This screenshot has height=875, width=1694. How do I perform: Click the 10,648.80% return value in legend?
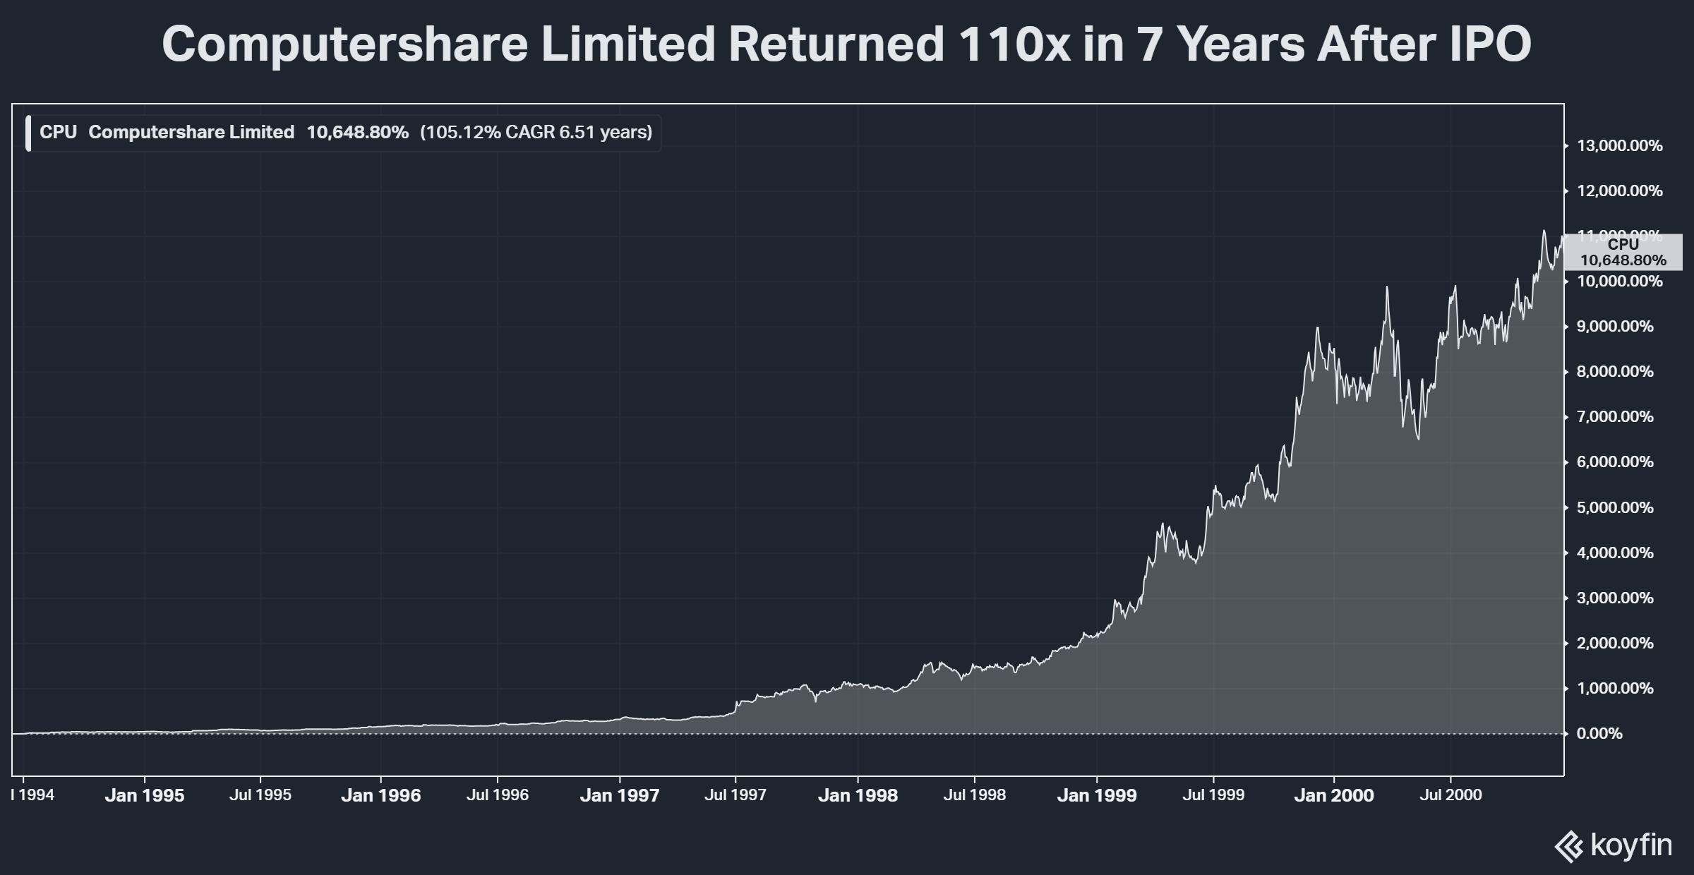click(x=357, y=133)
